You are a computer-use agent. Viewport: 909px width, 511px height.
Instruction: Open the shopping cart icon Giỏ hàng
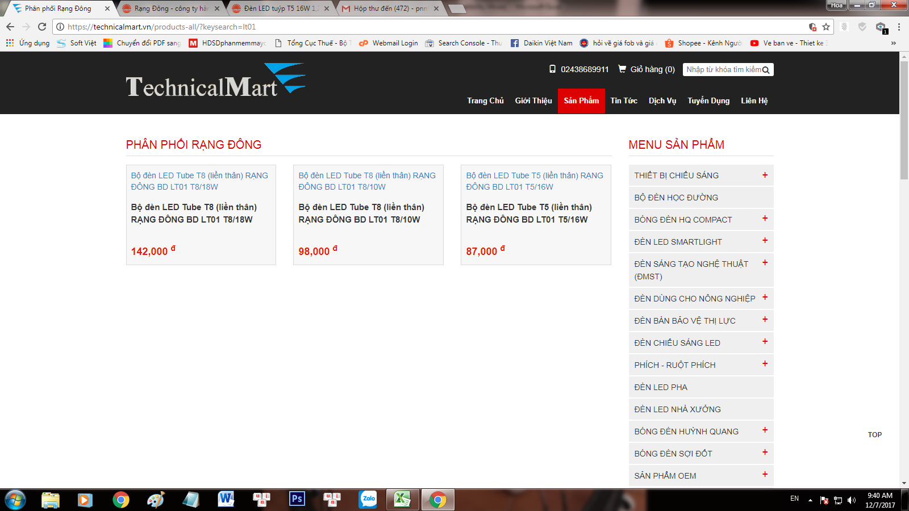pyautogui.click(x=622, y=69)
